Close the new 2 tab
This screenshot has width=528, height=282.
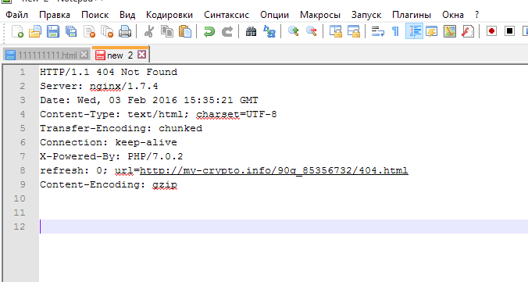point(142,54)
